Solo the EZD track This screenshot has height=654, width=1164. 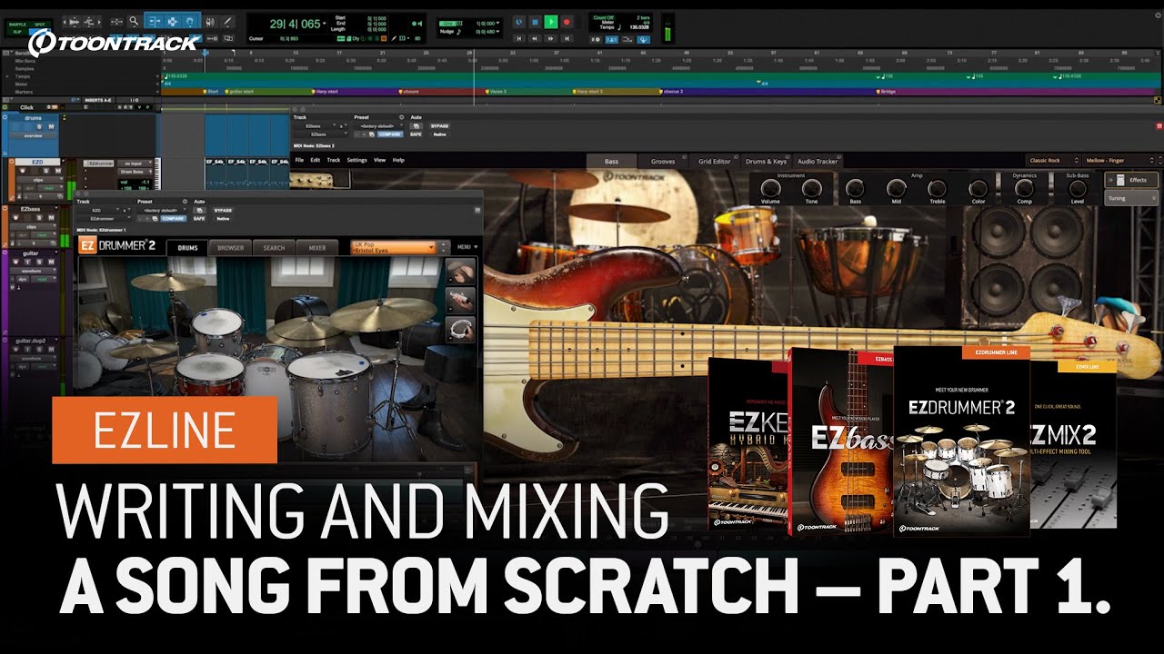(46, 171)
